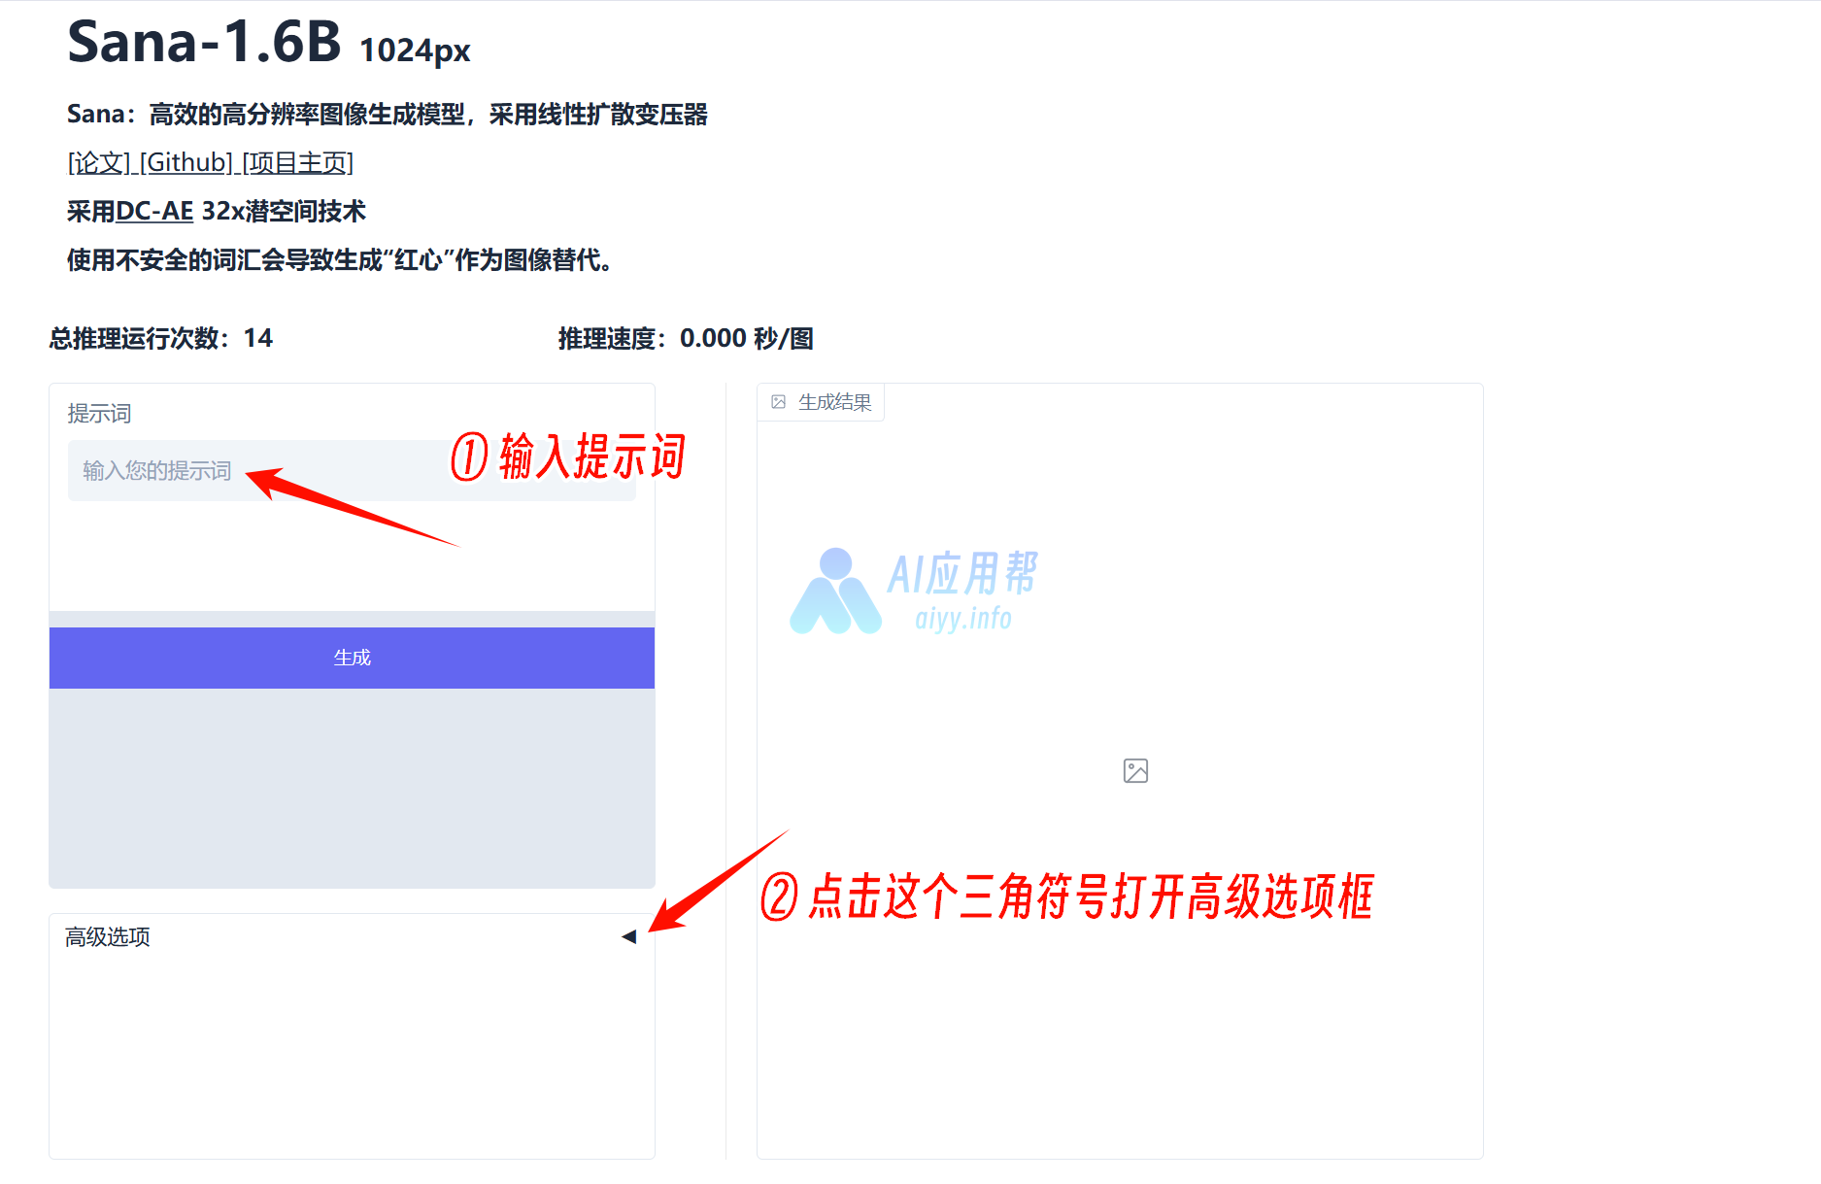Open the [Github] link
The height and width of the screenshot is (1184, 1821).
tap(186, 162)
